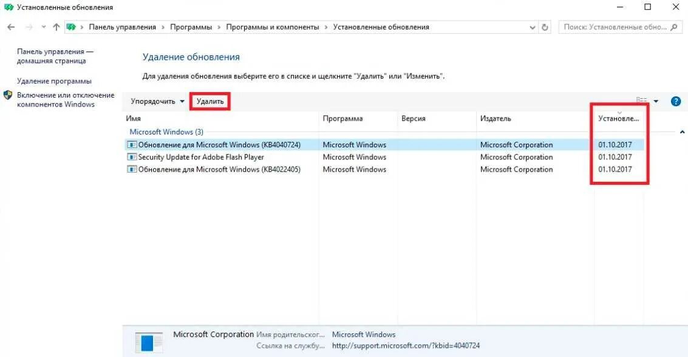Image resolution: width=688 pixels, height=357 pixels.
Task: Click the Forward navigation arrow
Action: point(29,27)
